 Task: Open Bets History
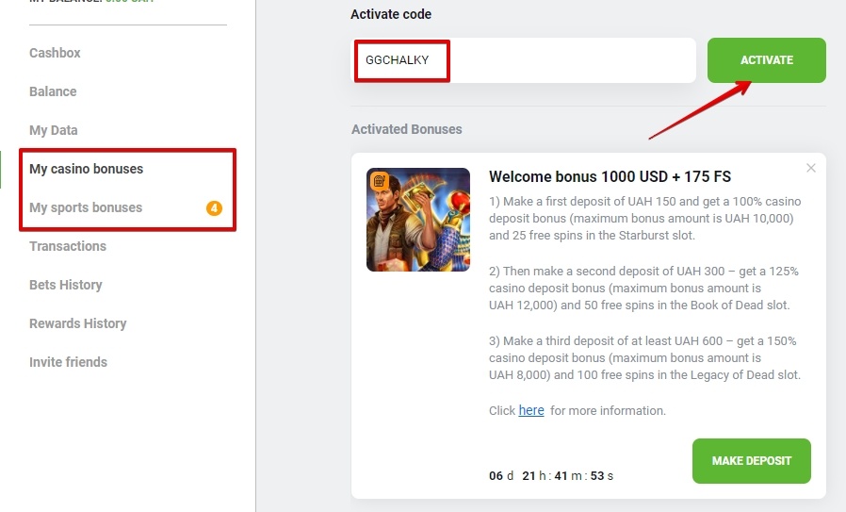pos(66,285)
